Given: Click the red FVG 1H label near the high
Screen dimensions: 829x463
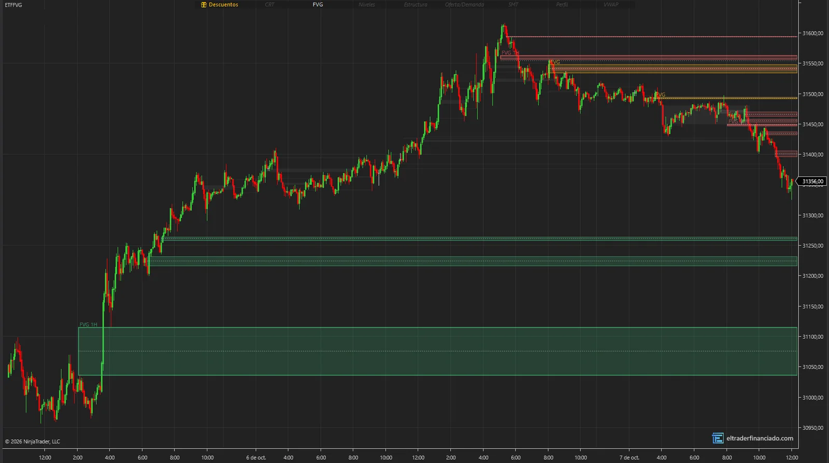Looking at the screenshot, I should [510, 53].
